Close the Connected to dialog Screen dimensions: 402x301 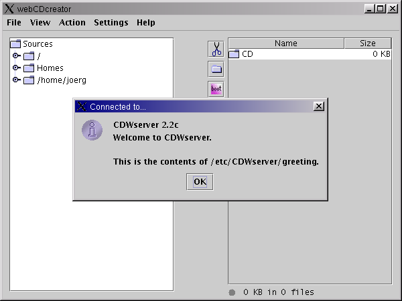319,106
